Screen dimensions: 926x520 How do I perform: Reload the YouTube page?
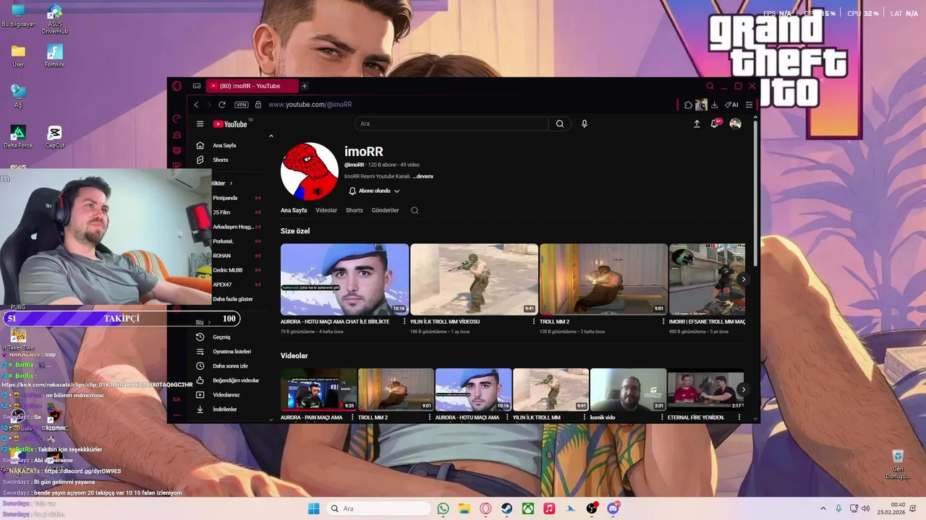point(222,105)
